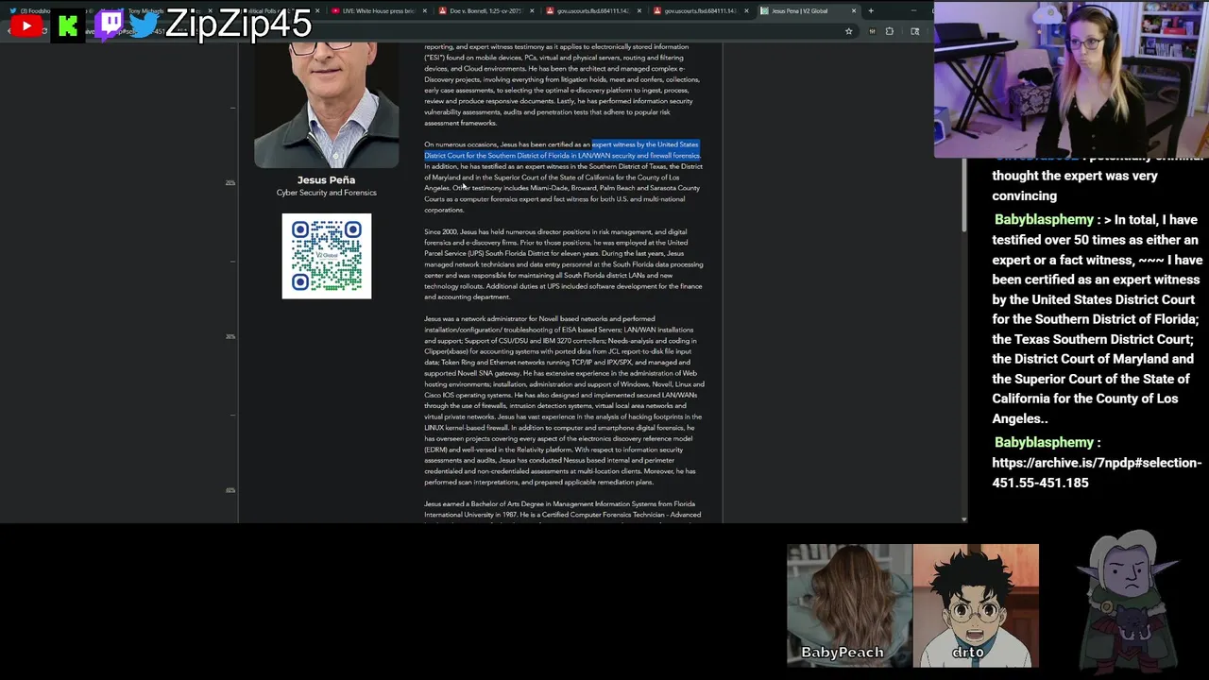Image resolution: width=1209 pixels, height=680 pixels.
Task: Close the Doe v. Bonnell tab
Action: click(531, 11)
